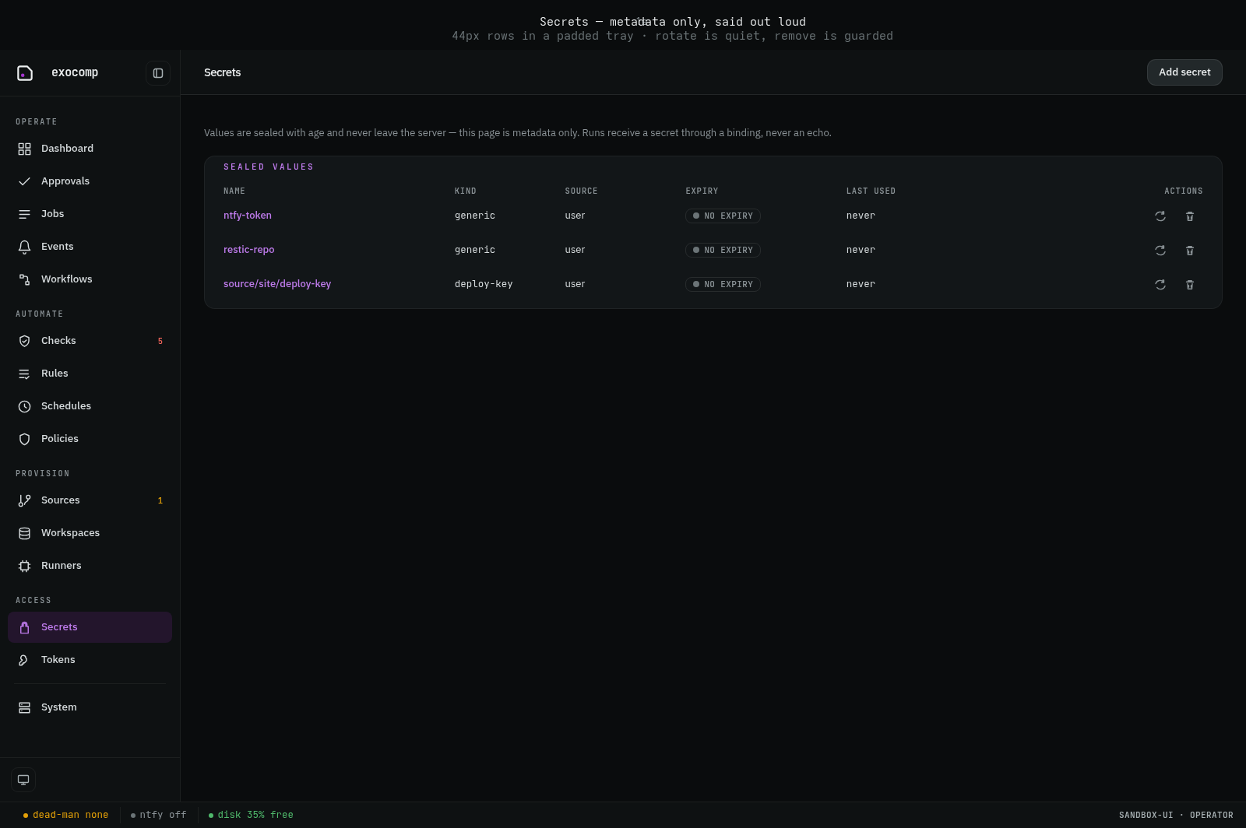Click the ntfy off status
Screen dimensions: 1246x828
[x=159, y=815]
